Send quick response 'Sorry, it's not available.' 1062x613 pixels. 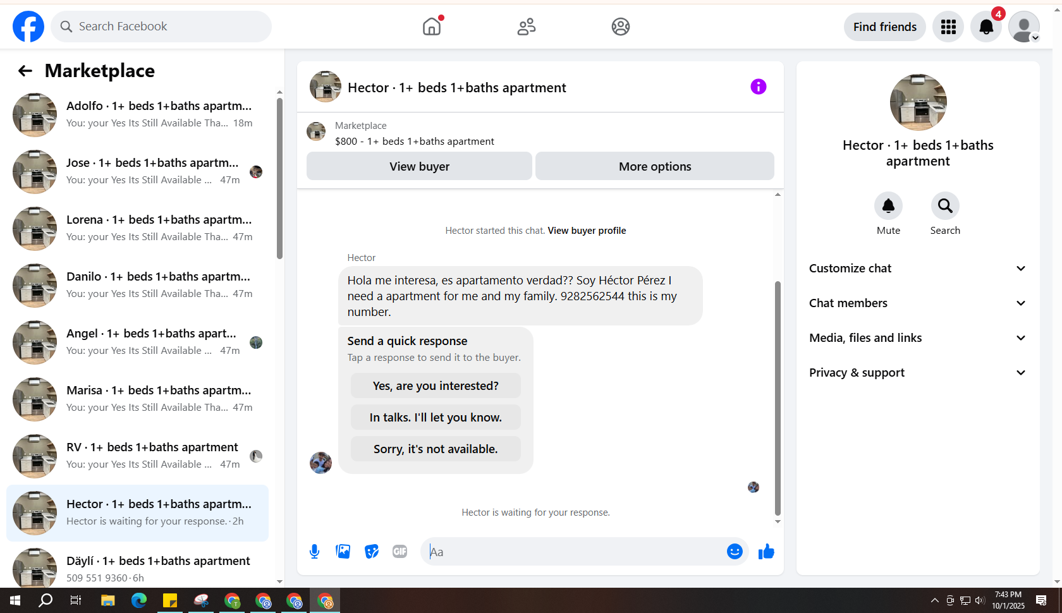(436, 449)
